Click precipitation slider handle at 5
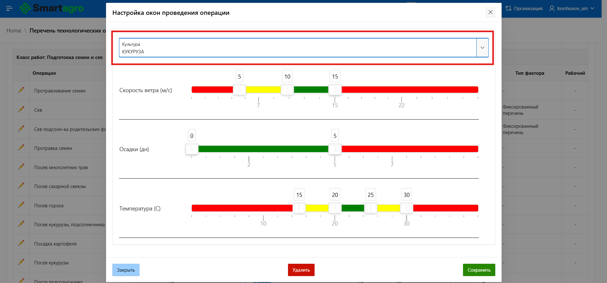 click(335, 149)
